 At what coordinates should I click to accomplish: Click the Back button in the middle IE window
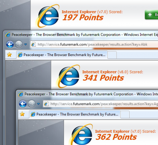(x=10, y=44)
